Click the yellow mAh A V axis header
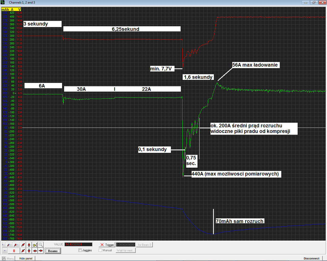The width and height of the screenshot is (327, 261). (11, 9)
